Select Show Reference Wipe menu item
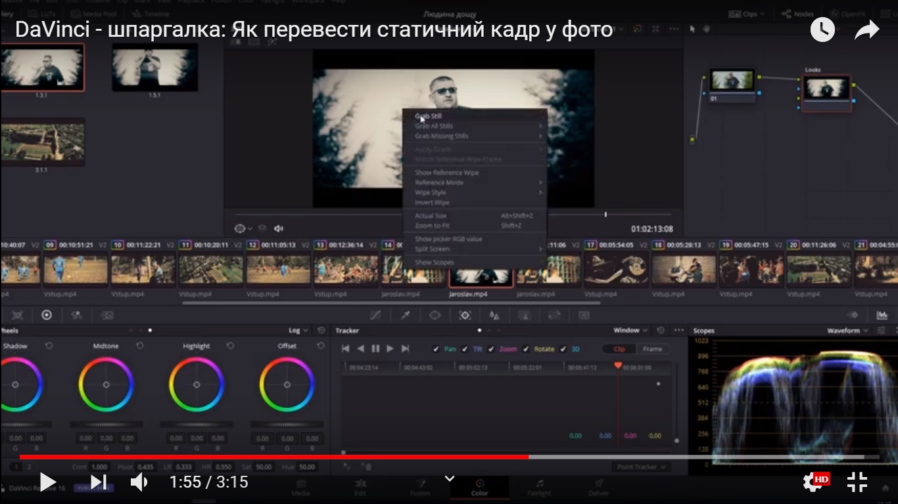 point(446,173)
